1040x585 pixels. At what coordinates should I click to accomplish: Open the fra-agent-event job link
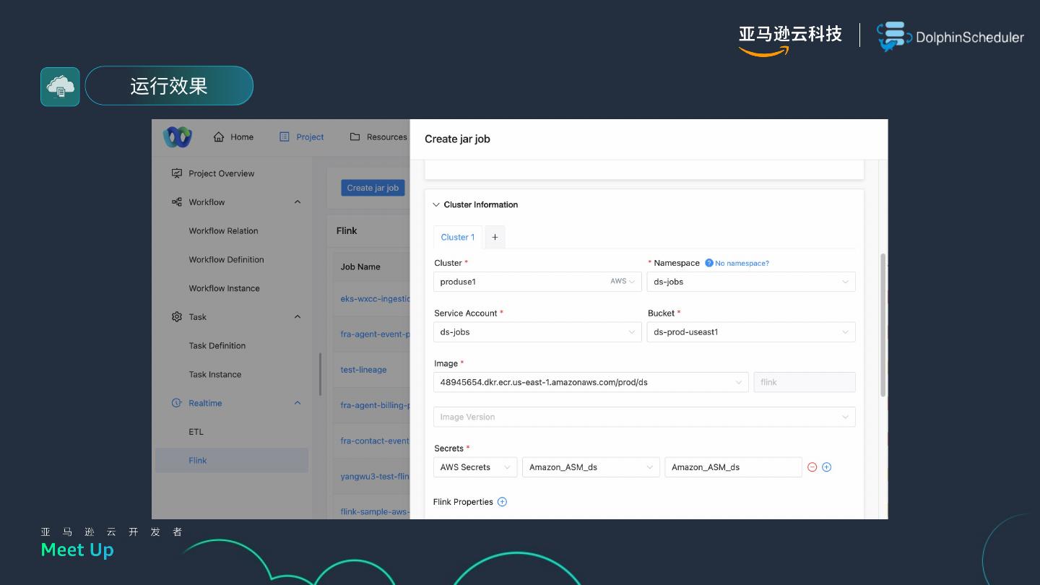(376, 334)
